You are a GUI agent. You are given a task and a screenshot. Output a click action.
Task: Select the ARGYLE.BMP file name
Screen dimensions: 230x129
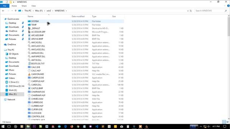37,39
